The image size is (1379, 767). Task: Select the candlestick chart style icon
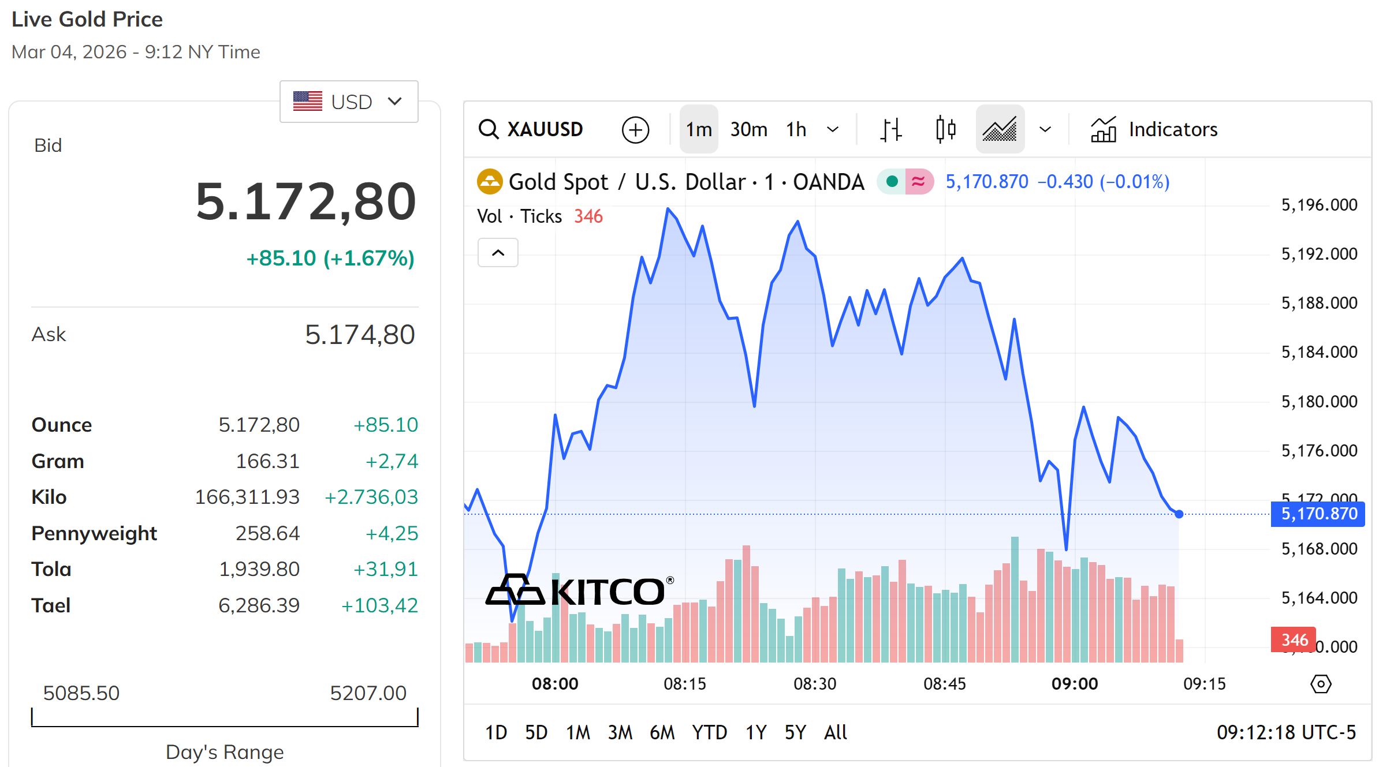click(945, 129)
